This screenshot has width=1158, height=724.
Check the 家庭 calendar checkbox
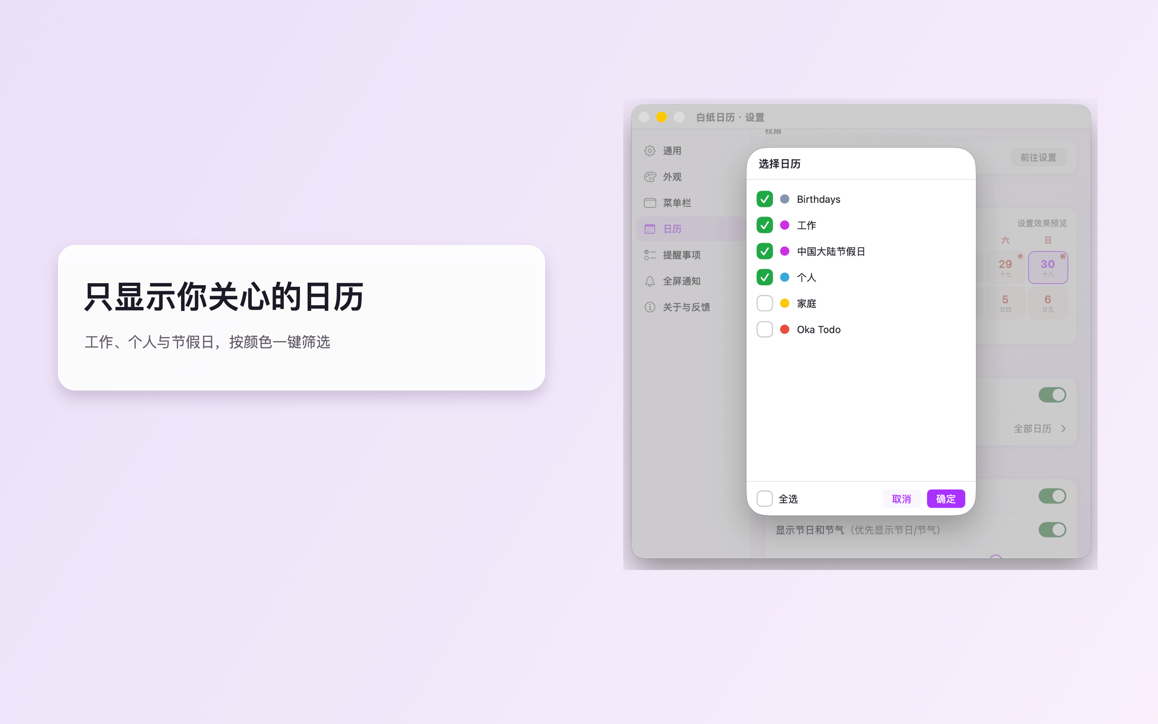764,303
